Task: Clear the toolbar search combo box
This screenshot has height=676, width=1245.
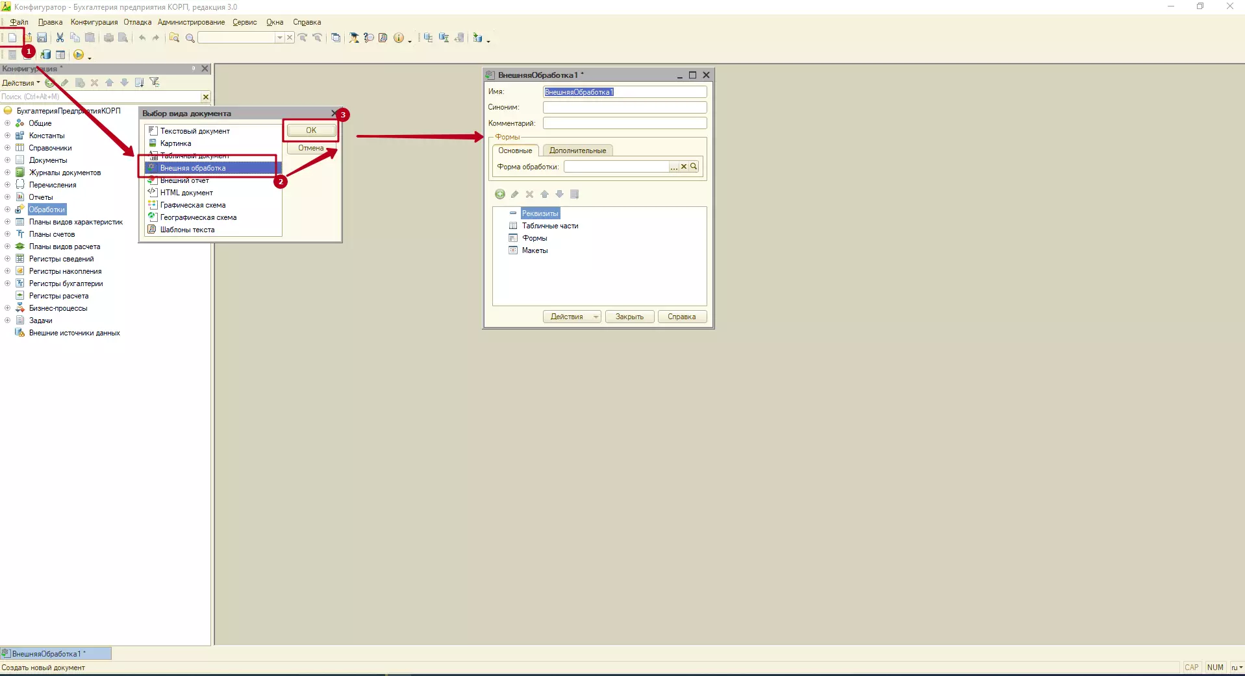Action: [290, 38]
